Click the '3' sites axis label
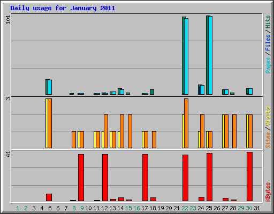274x214 pixels. pyautogui.click(x=8, y=98)
